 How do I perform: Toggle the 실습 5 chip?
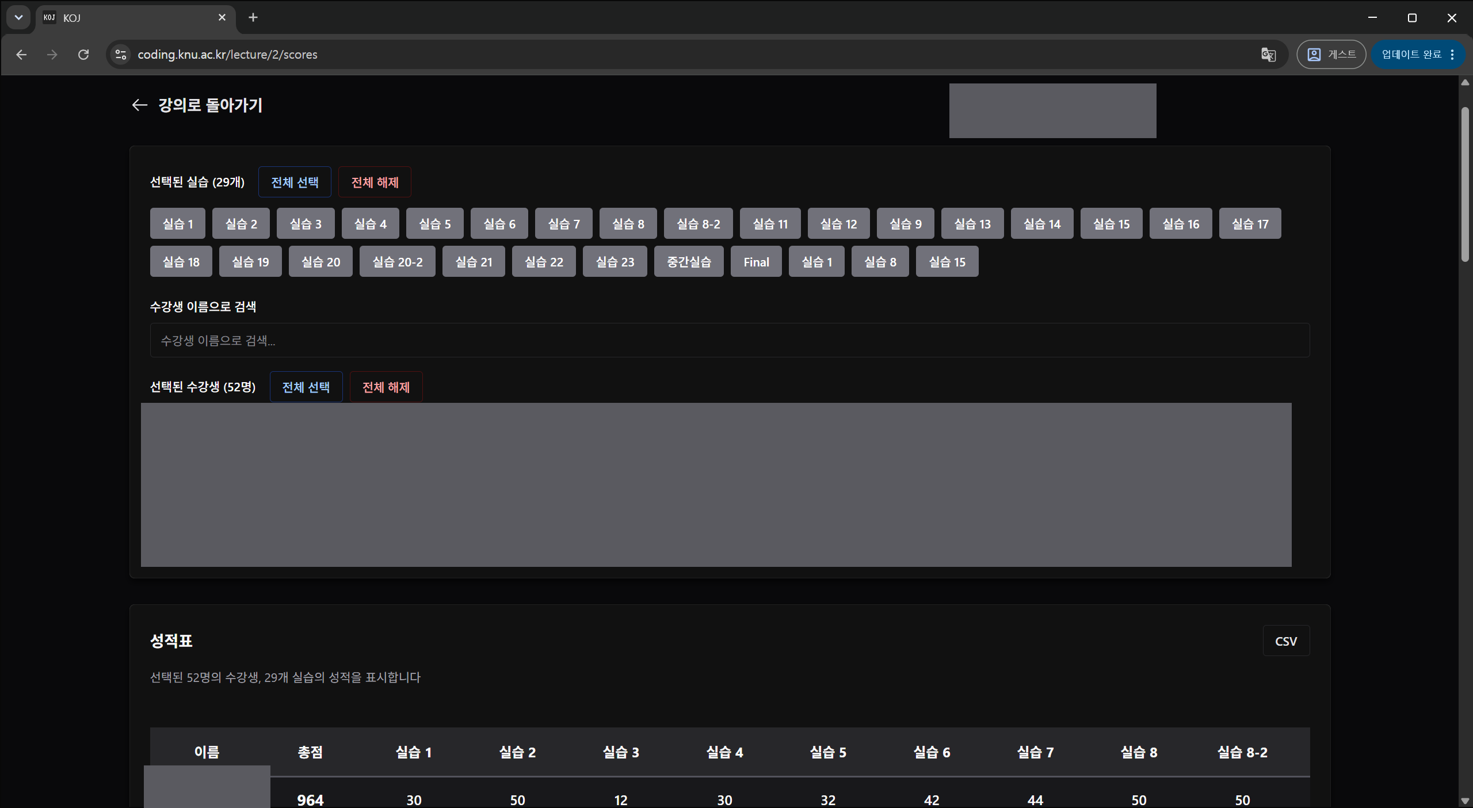pos(434,224)
